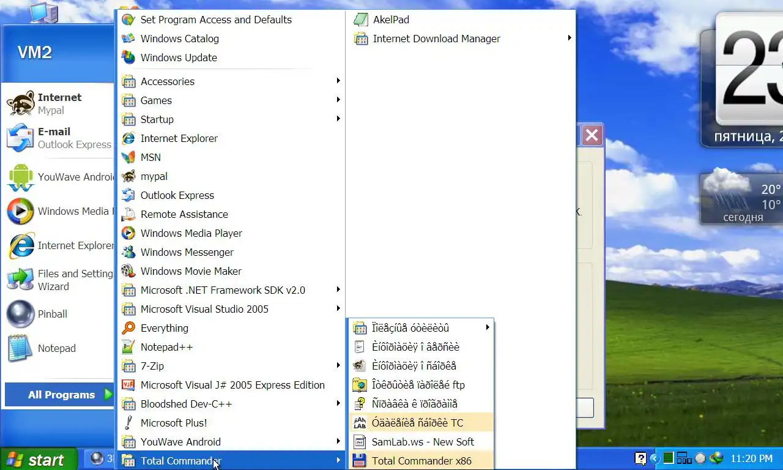
Task: Click All Programs button
Action: (60, 395)
